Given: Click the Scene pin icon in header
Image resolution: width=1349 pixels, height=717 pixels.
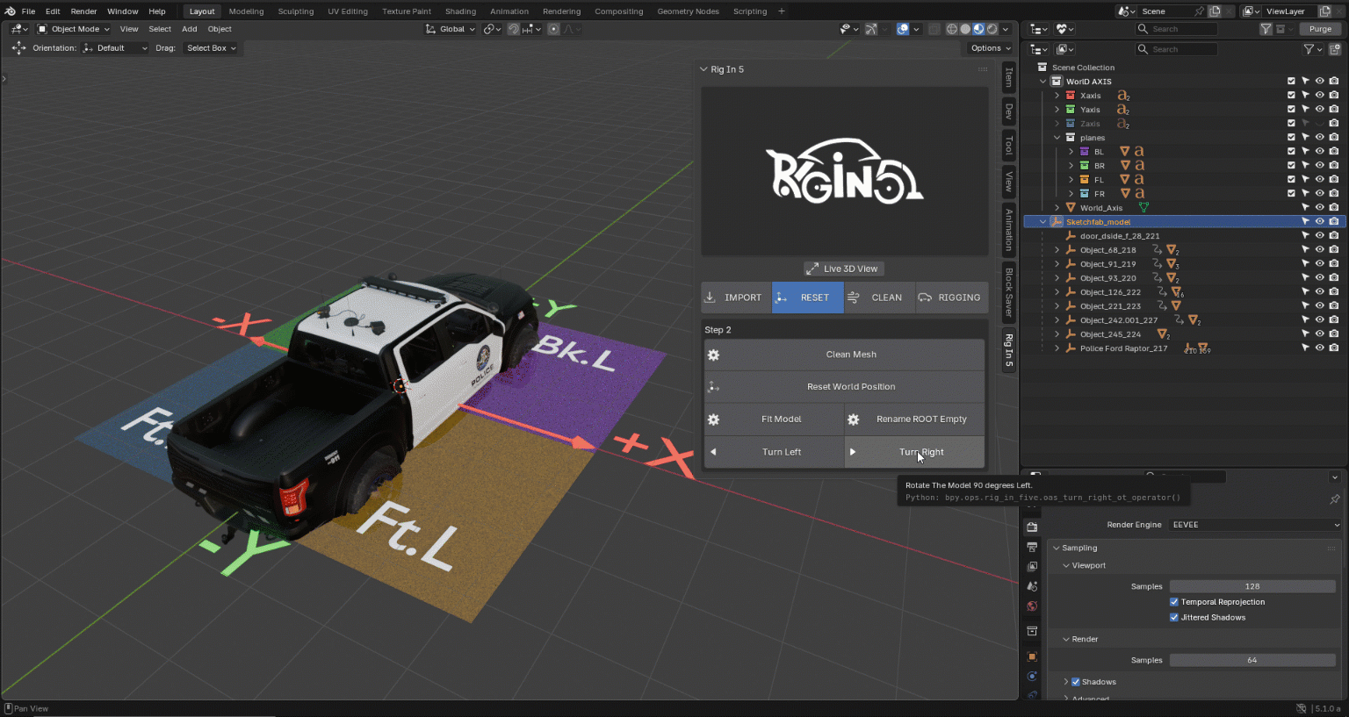Looking at the screenshot, I should tap(1200, 11).
